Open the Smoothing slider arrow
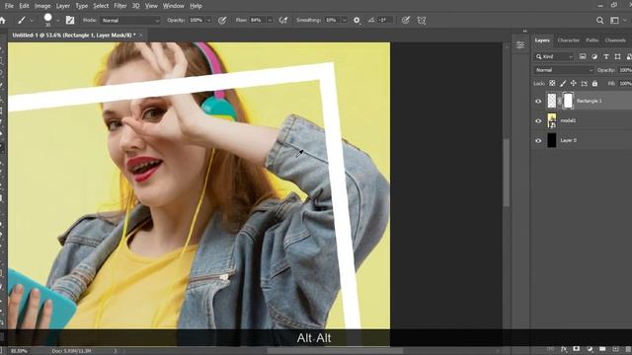Screen dimensions: 632x355 345,20
